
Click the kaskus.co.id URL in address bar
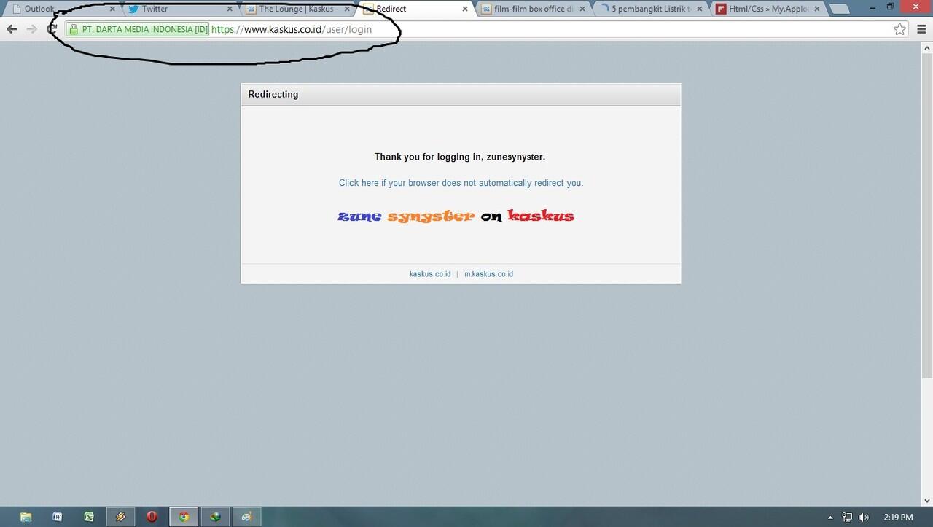(292, 30)
